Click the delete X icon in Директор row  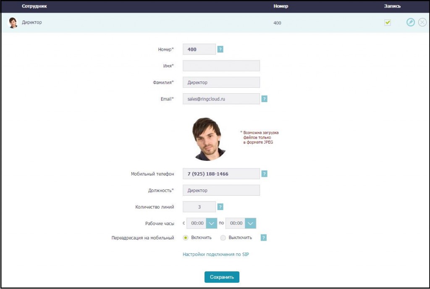422,22
